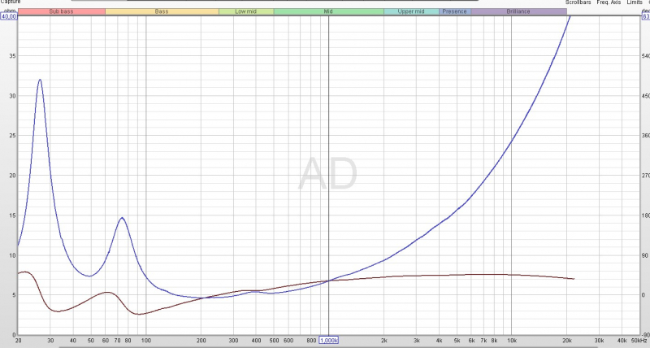
Task: Click the green Mid band label
Action: coord(328,11)
